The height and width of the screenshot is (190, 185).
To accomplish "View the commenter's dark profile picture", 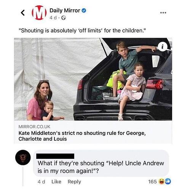I will coord(23,157).
